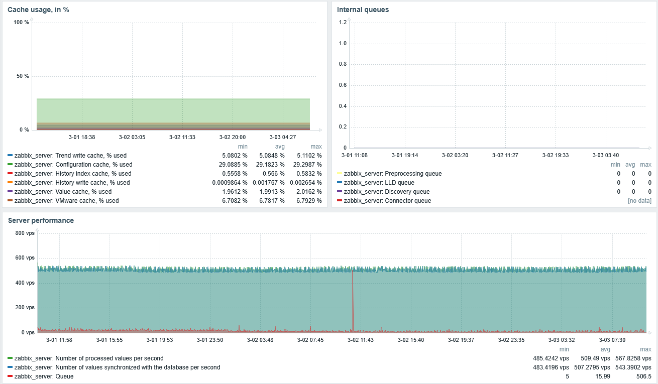Click the '50 %' axis label in Cache usage
The height and width of the screenshot is (384, 658).
(23, 76)
